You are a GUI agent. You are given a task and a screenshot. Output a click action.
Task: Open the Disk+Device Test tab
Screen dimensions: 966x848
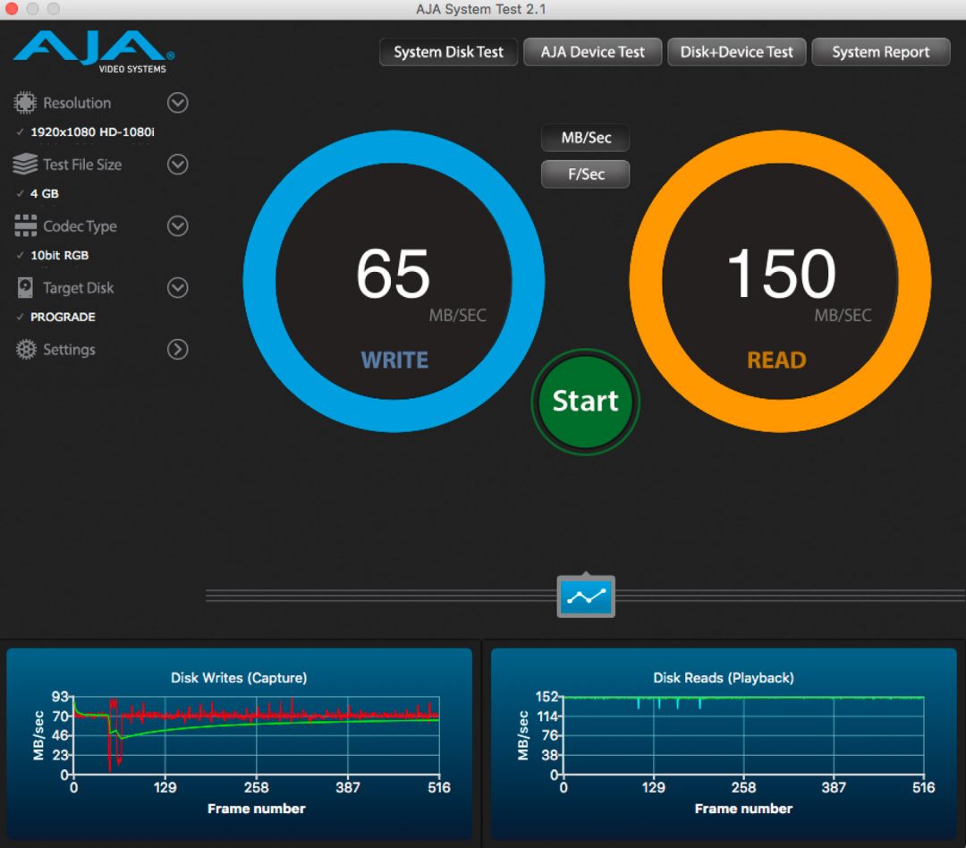click(x=736, y=51)
